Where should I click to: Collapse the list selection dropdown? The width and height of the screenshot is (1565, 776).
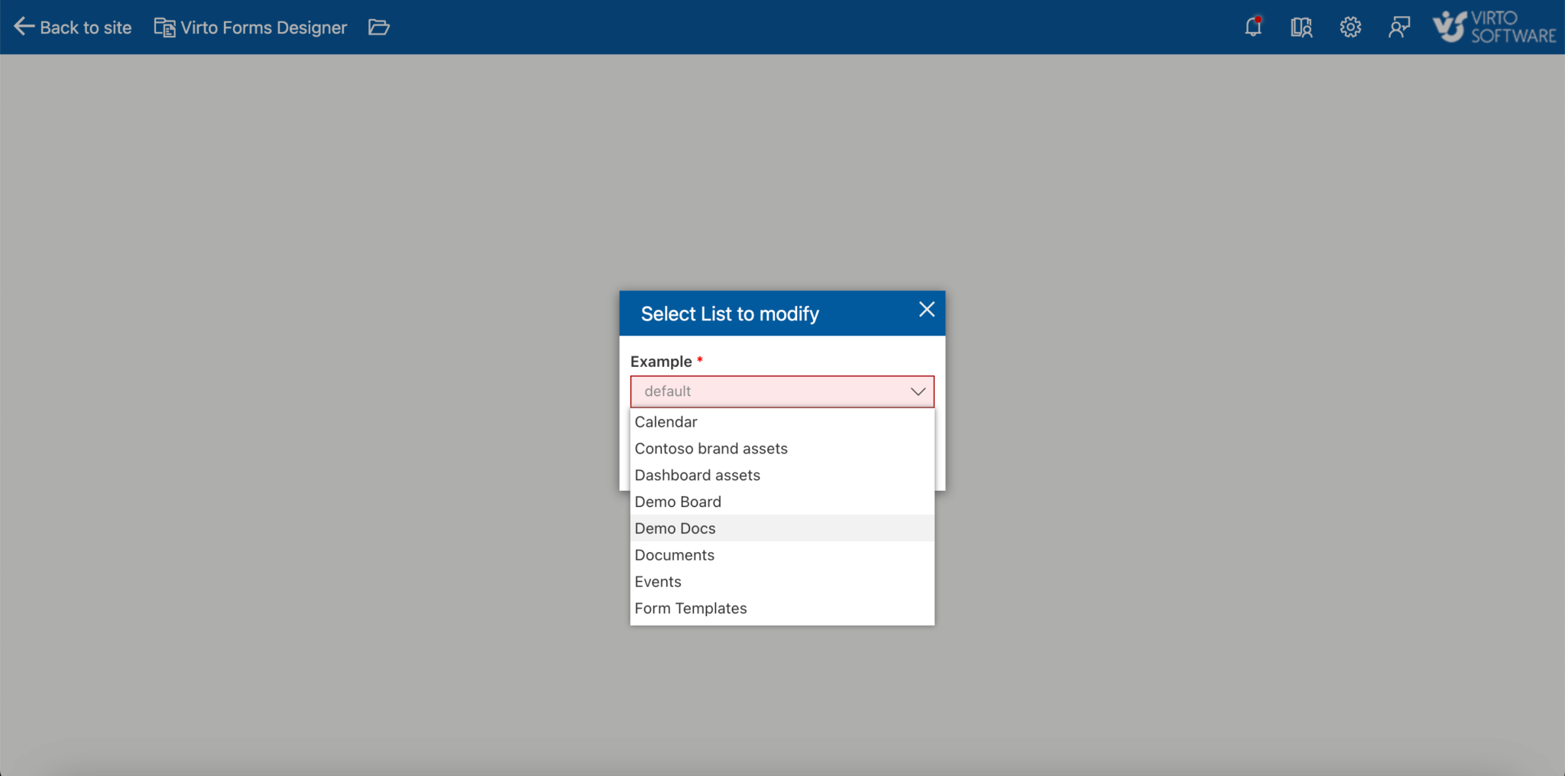tap(916, 391)
